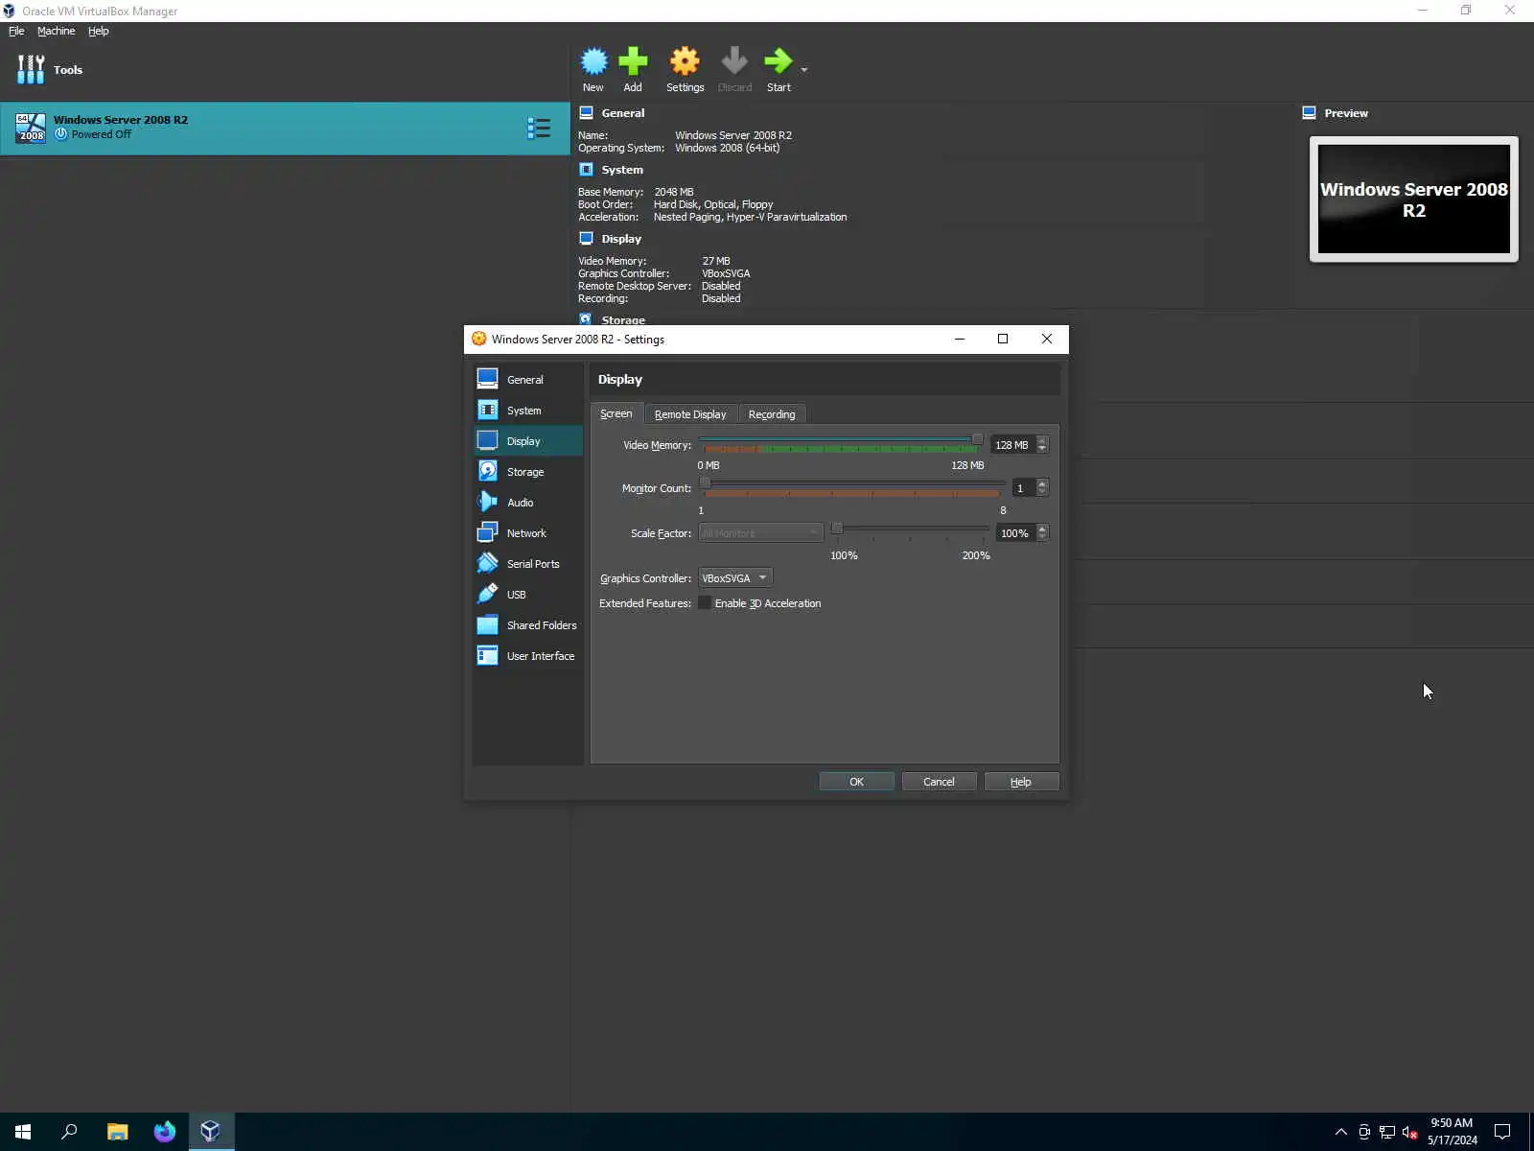Screen dimensions: 1534x1151
Task: Click OK to confirm settings
Action: [856, 782]
